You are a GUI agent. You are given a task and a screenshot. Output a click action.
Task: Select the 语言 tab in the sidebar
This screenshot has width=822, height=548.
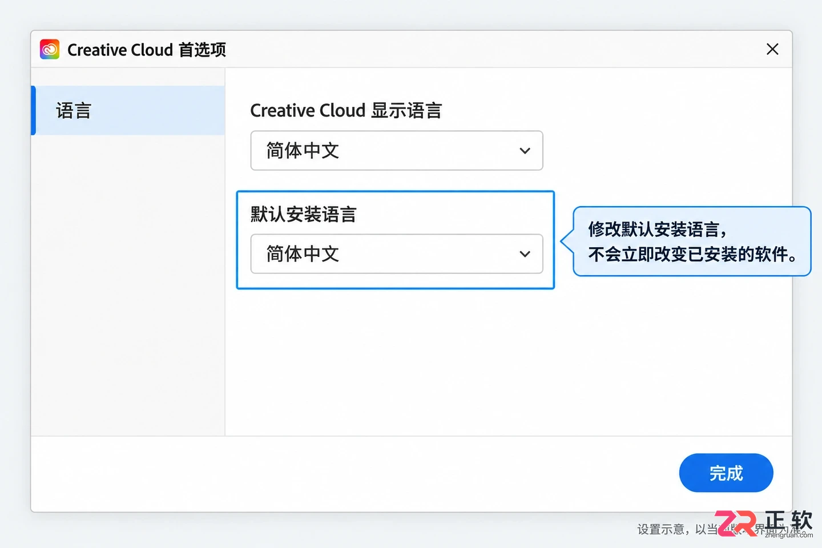128,110
